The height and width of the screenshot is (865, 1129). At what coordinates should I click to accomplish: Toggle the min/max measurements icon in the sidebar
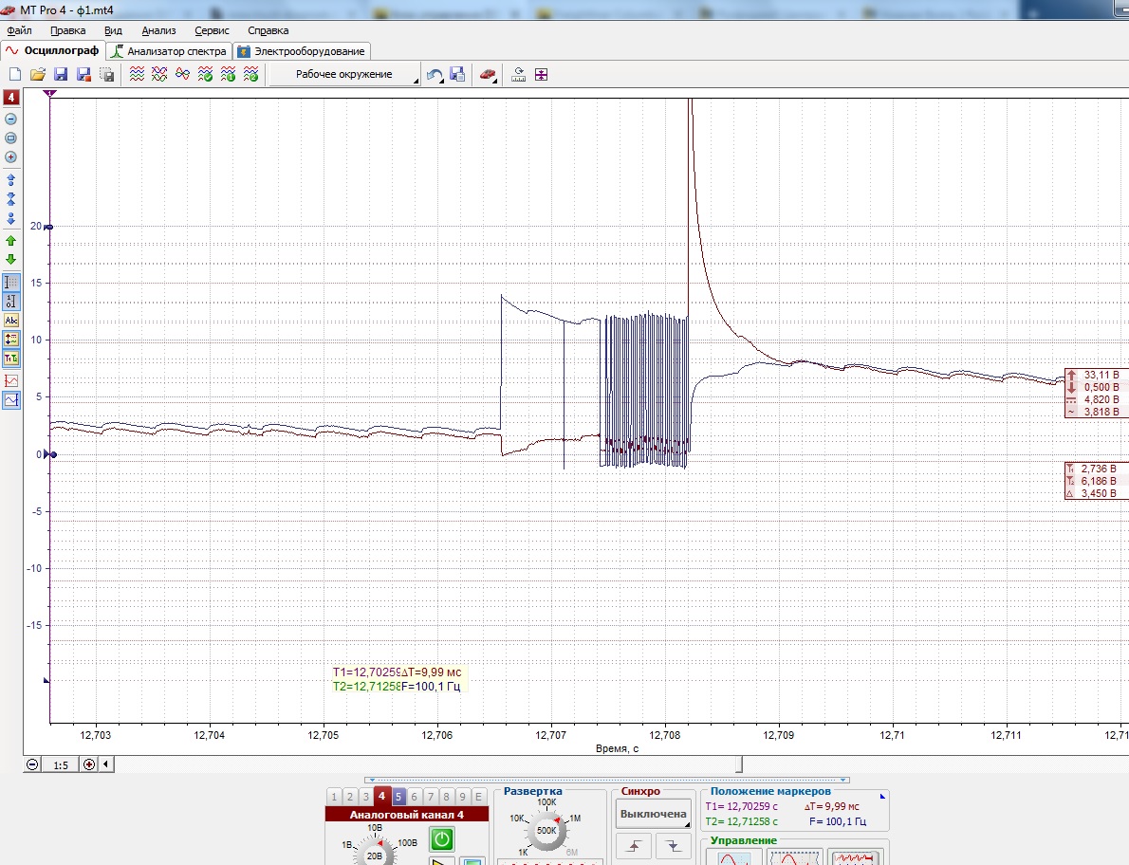(x=11, y=339)
